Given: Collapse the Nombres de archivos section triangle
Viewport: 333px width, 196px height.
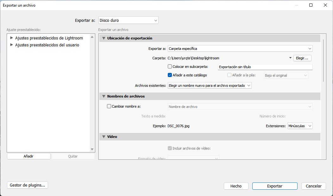Looking at the screenshot, I should tap(104, 96).
